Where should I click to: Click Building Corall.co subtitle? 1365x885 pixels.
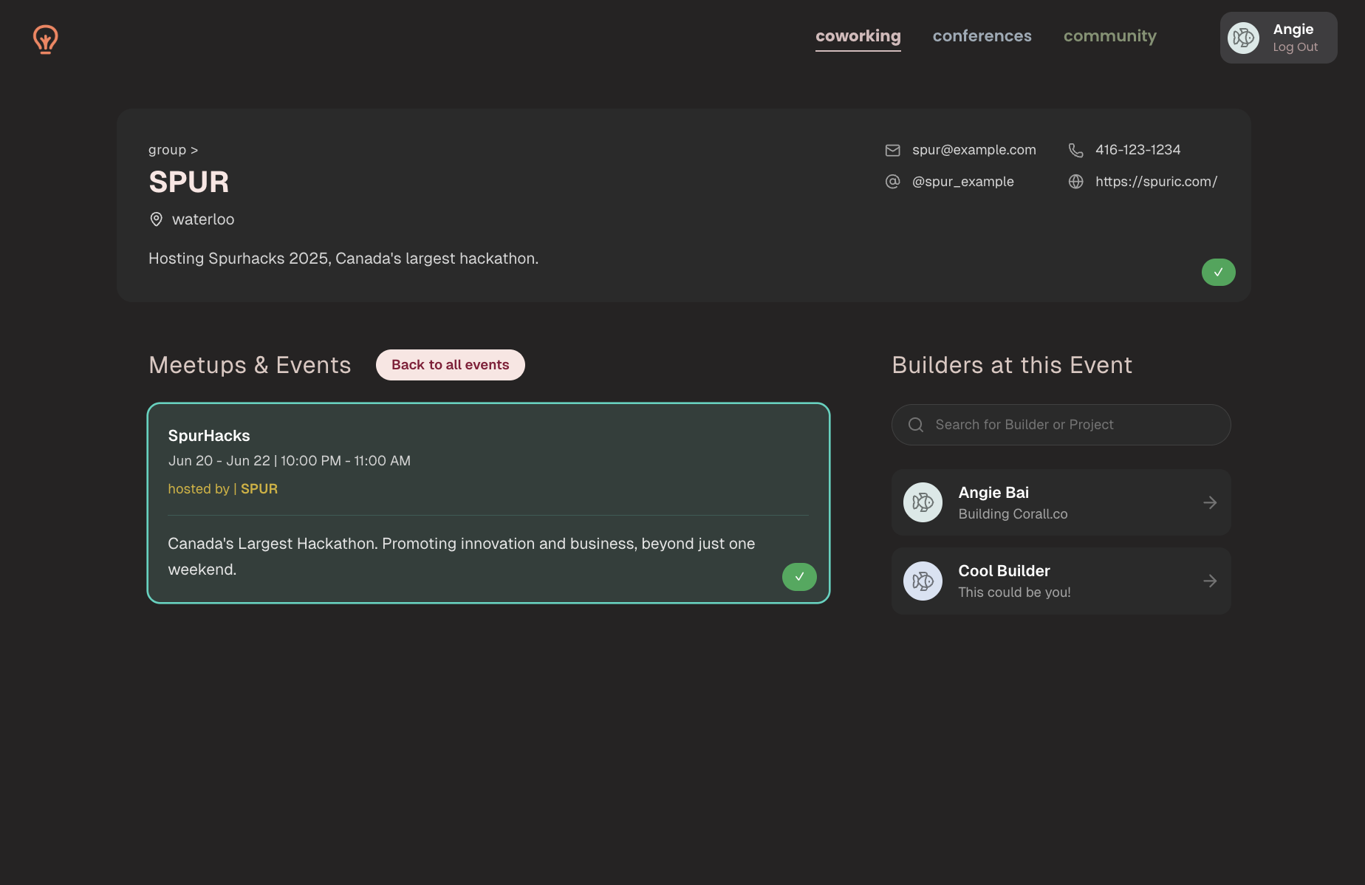point(1013,514)
